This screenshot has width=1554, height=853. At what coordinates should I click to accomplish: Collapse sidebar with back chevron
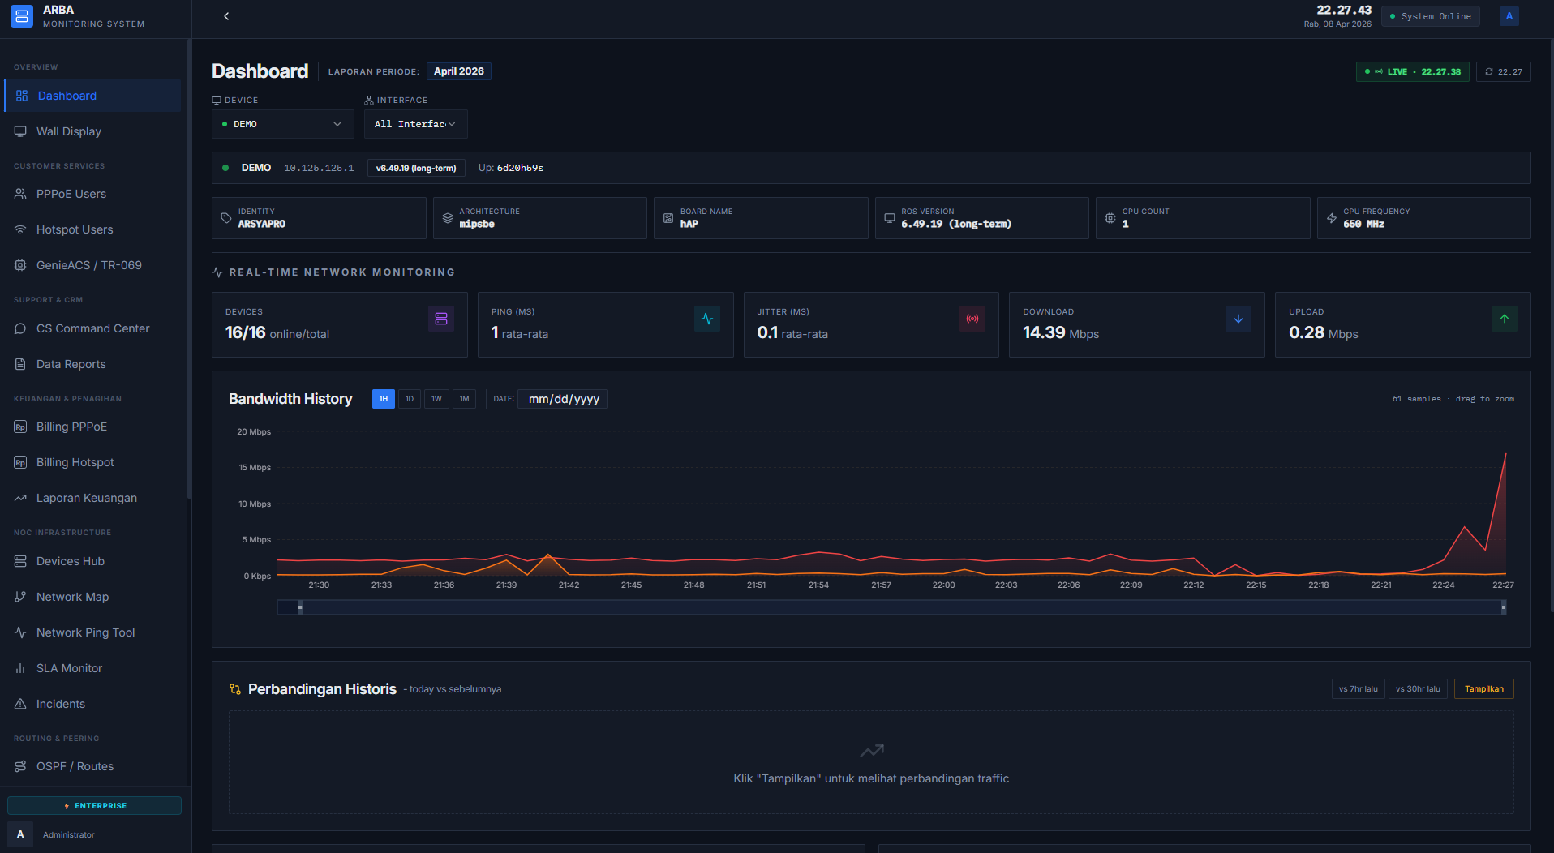[226, 16]
